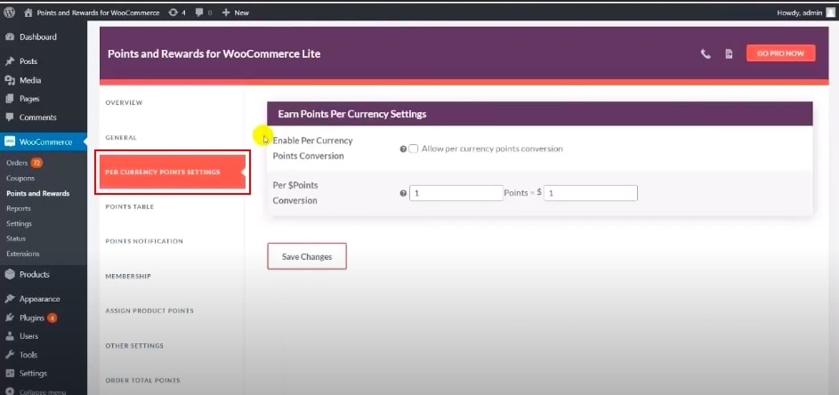The height and width of the screenshot is (395, 839).
Task: Click the Posts pin icon
Action: pyautogui.click(x=10, y=61)
